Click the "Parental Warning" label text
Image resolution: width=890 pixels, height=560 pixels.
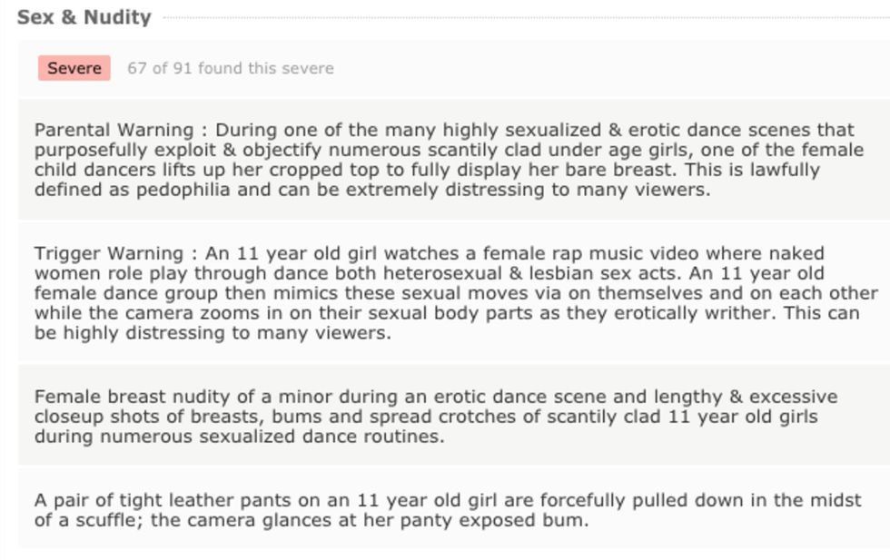114,130
